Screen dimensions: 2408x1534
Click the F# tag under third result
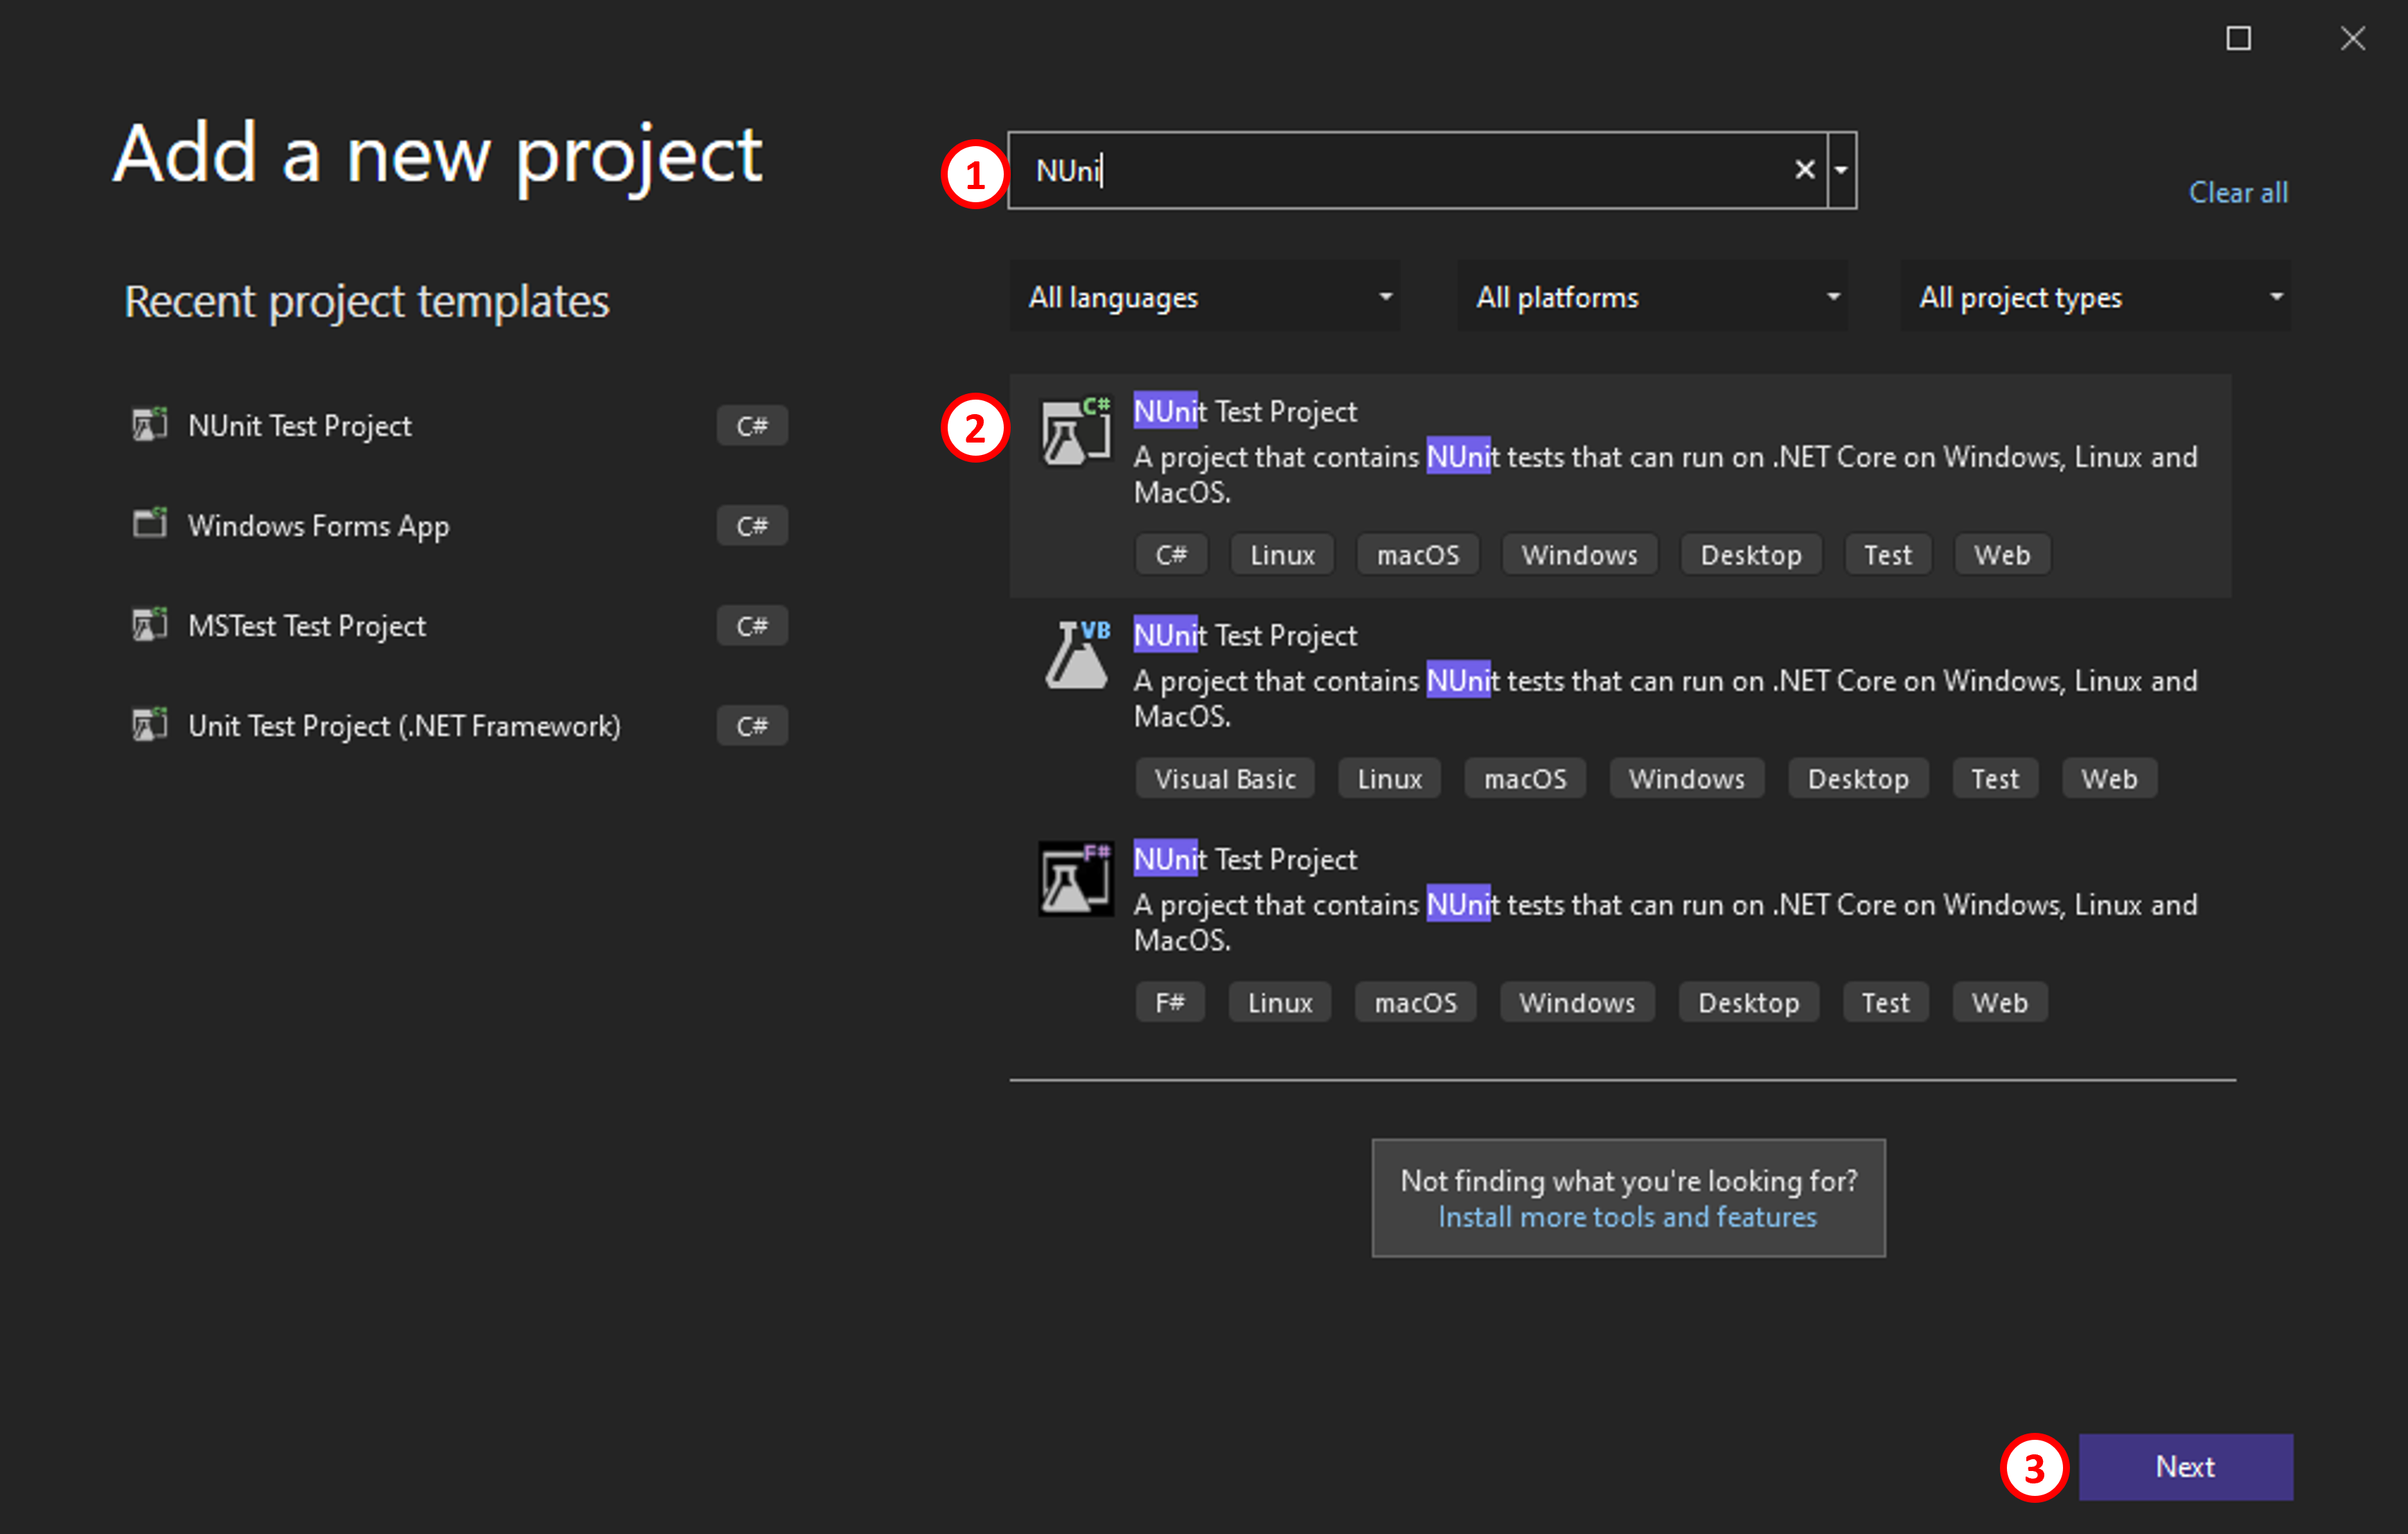pyautogui.click(x=1170, y=1002)
